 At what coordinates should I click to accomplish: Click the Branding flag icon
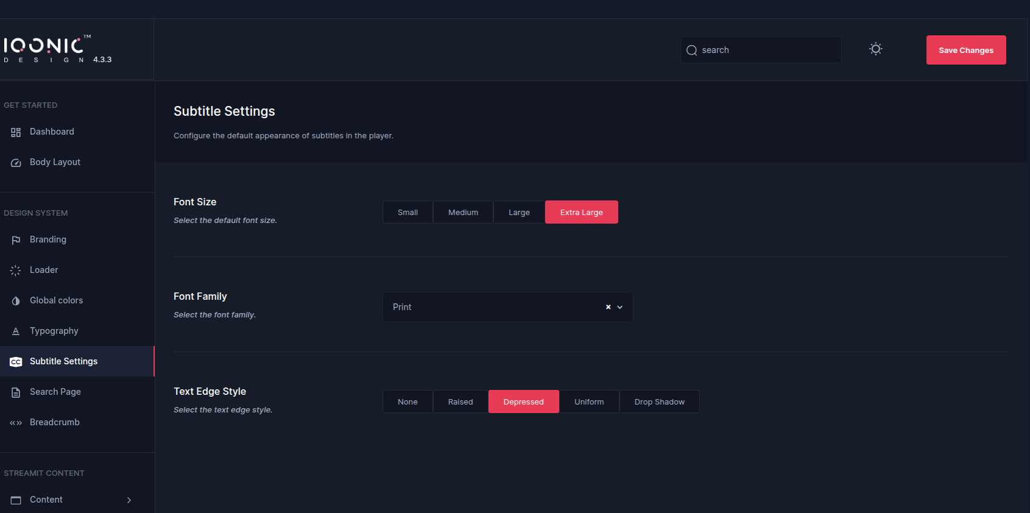click(x=16, y=240)
